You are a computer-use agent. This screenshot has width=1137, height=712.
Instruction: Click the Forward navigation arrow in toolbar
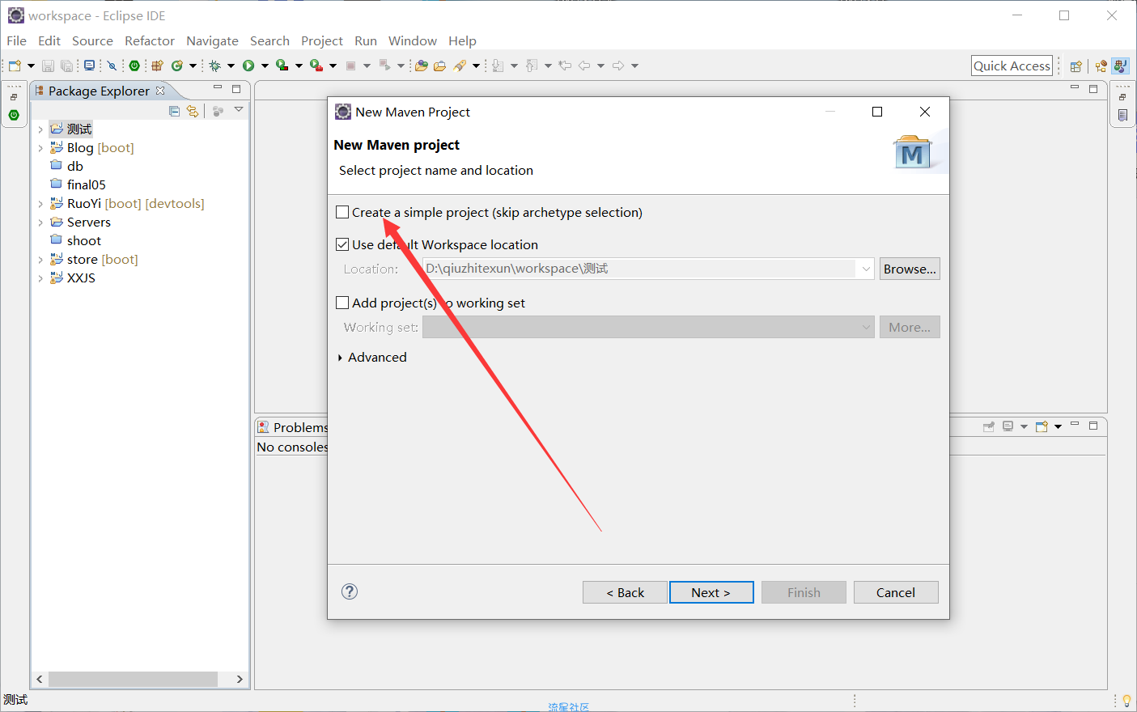click(x=618, y=66)
